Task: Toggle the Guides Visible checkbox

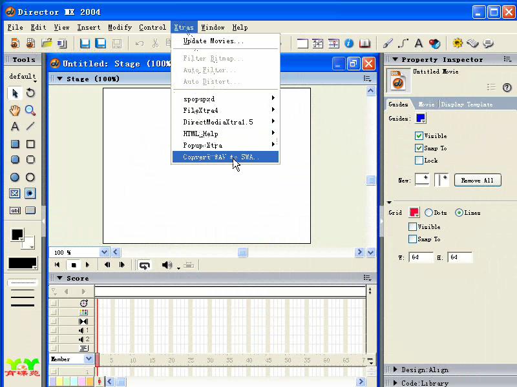Action: tap(419, 135)
